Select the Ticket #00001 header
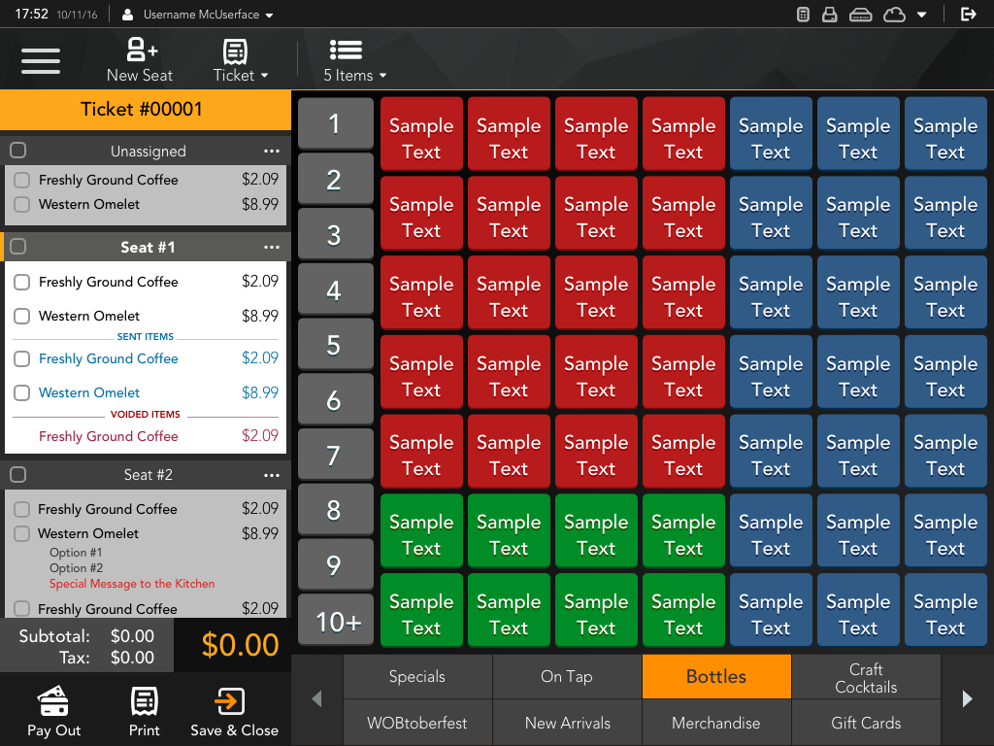This screenshot has width=994, height=746. coord(146,110)
